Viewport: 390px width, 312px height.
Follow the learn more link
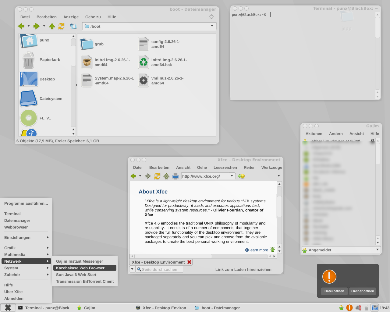tap(259, 250)
